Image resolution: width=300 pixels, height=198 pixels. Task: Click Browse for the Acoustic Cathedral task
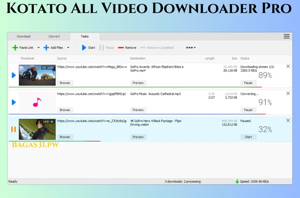tap(65, 110)
